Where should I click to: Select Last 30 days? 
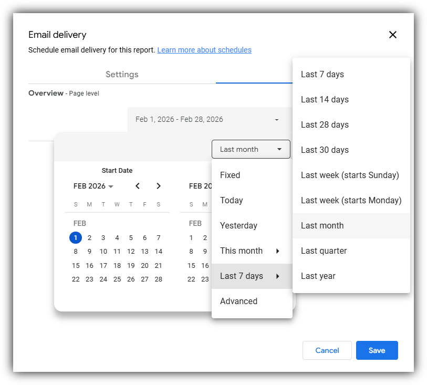pos(325,150)
